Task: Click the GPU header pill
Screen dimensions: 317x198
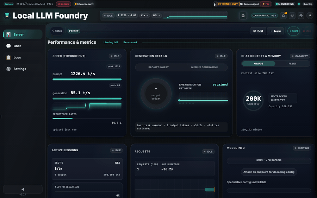Action: pyautogui.click(x=157, y=15)
